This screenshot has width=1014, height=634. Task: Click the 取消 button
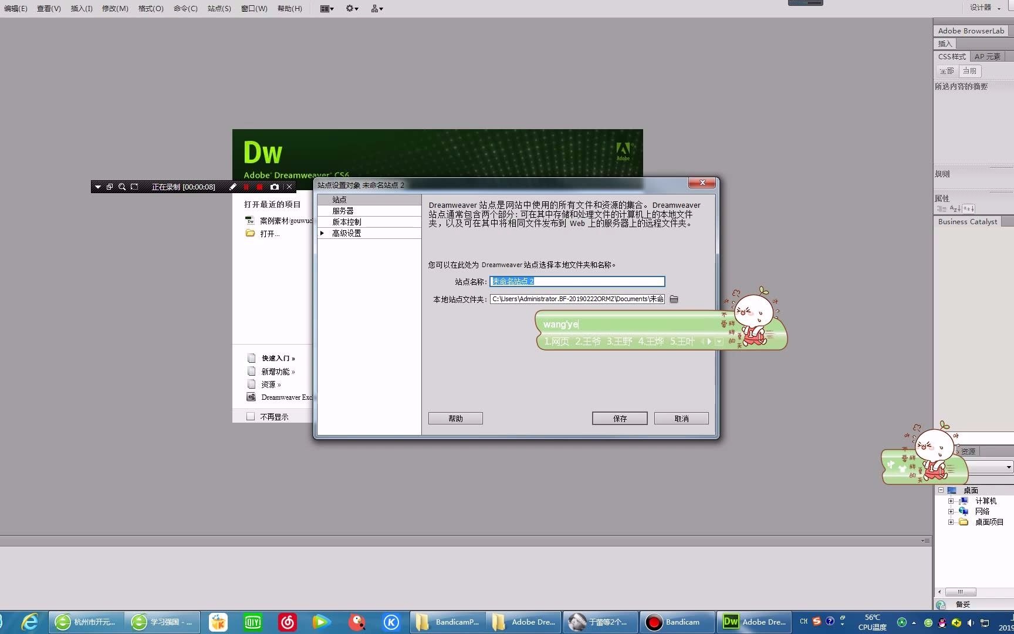(681, 419)
